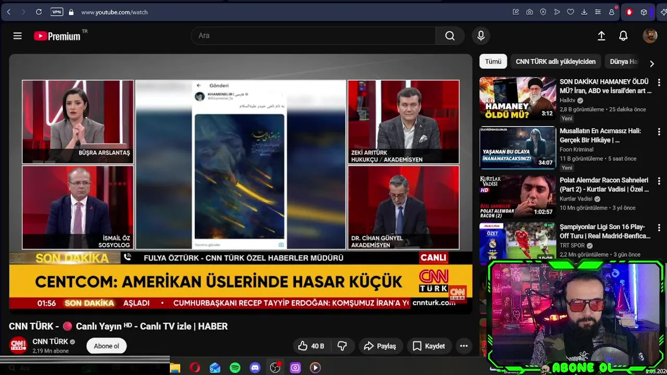Click the YouTube search magnifier button

coord(450,36)
